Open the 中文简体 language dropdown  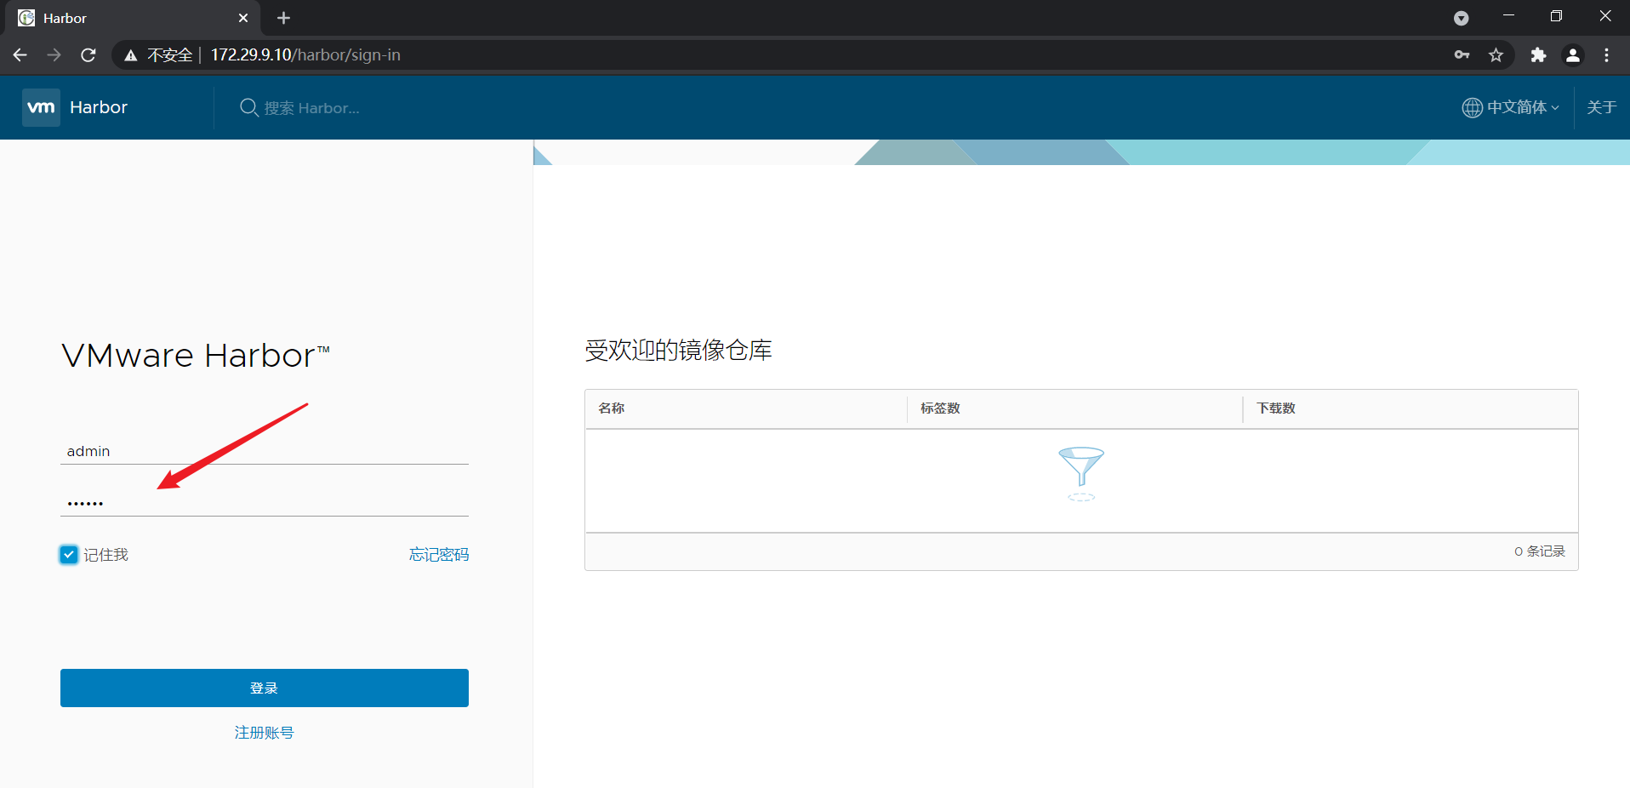point(1511,107)
